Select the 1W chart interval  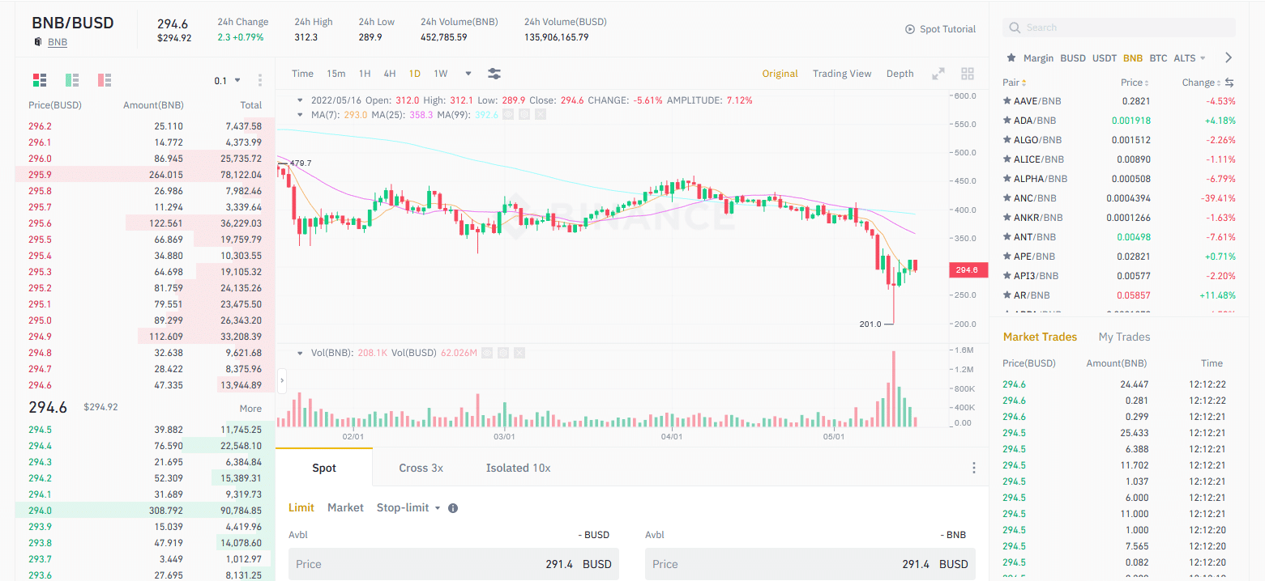point(441,74)
